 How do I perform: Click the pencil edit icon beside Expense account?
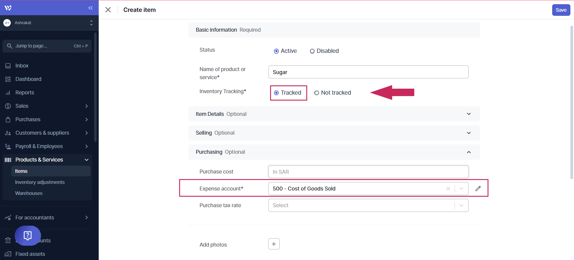(x=478, y=188)
